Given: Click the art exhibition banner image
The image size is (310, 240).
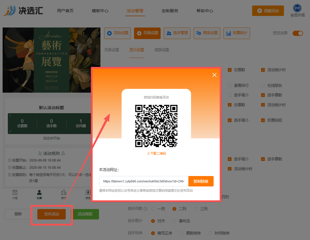Looking at the screenshot, I should coord(52,60).
